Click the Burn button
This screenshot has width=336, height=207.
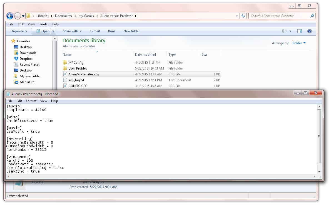pyautogui.click(x=111, y=31)
